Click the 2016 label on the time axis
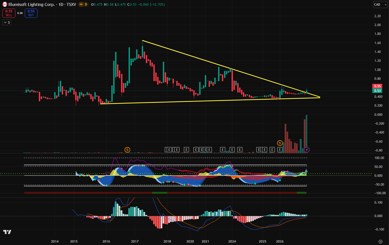 click(106, 241)
